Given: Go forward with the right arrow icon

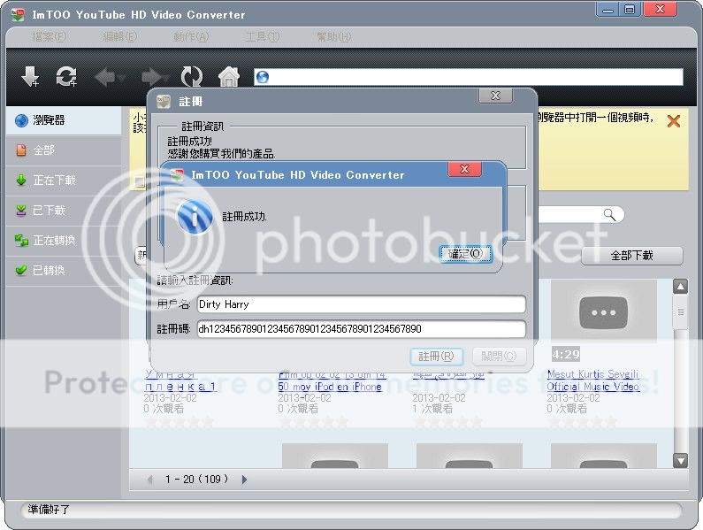Looking at the screenshot, I should [x=151, y=77].
